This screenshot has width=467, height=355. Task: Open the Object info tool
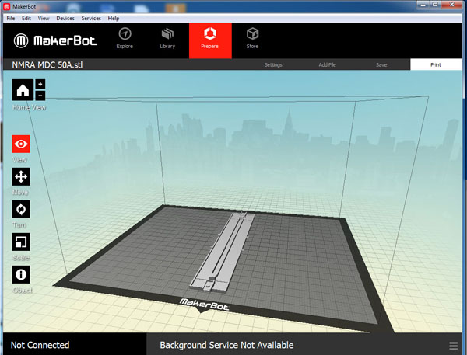[x=21, y=274]
